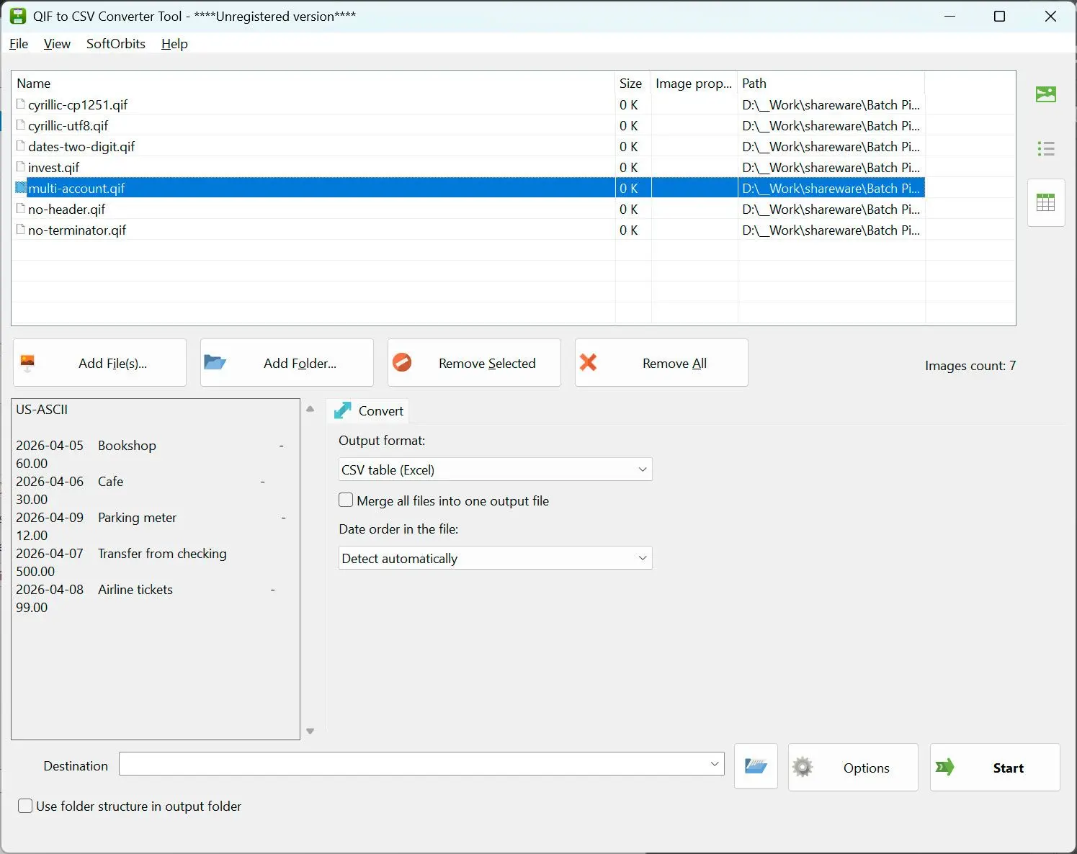Image resolution: width=1077 pixels, height=854 pixels.
Task: Maximize the QIF to CSV Converter window
Action: 999,16
